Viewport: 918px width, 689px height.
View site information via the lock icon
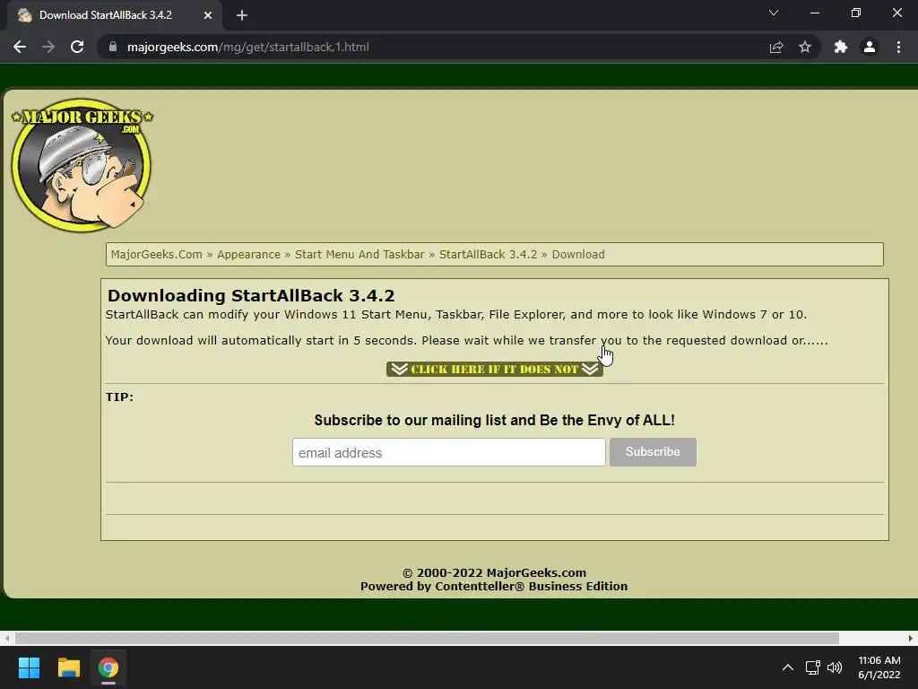(x=113, y=47)
